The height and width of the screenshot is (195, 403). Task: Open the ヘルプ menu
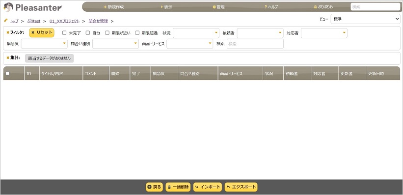271,7
